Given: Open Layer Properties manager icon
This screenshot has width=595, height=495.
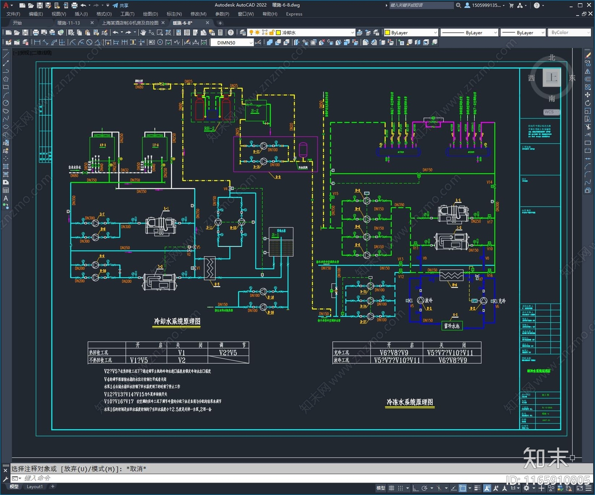Looking at the screenshot, I should 242,33.
